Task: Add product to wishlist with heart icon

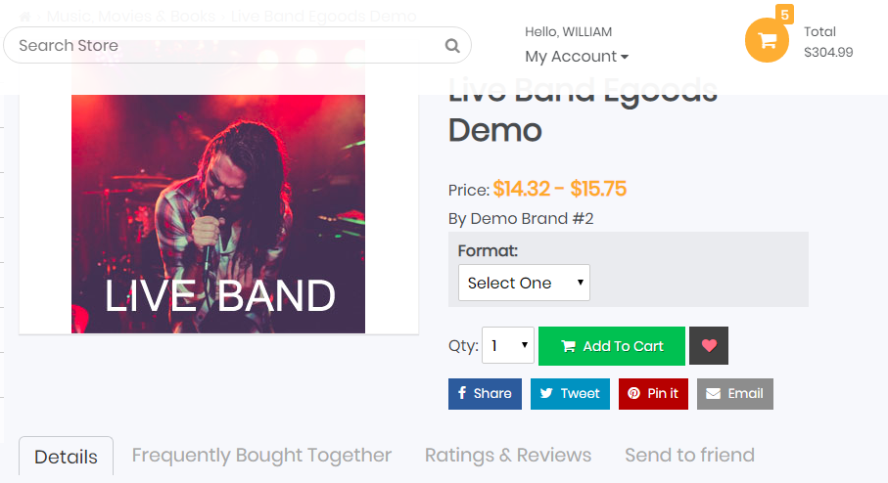Action: (709, 346)
